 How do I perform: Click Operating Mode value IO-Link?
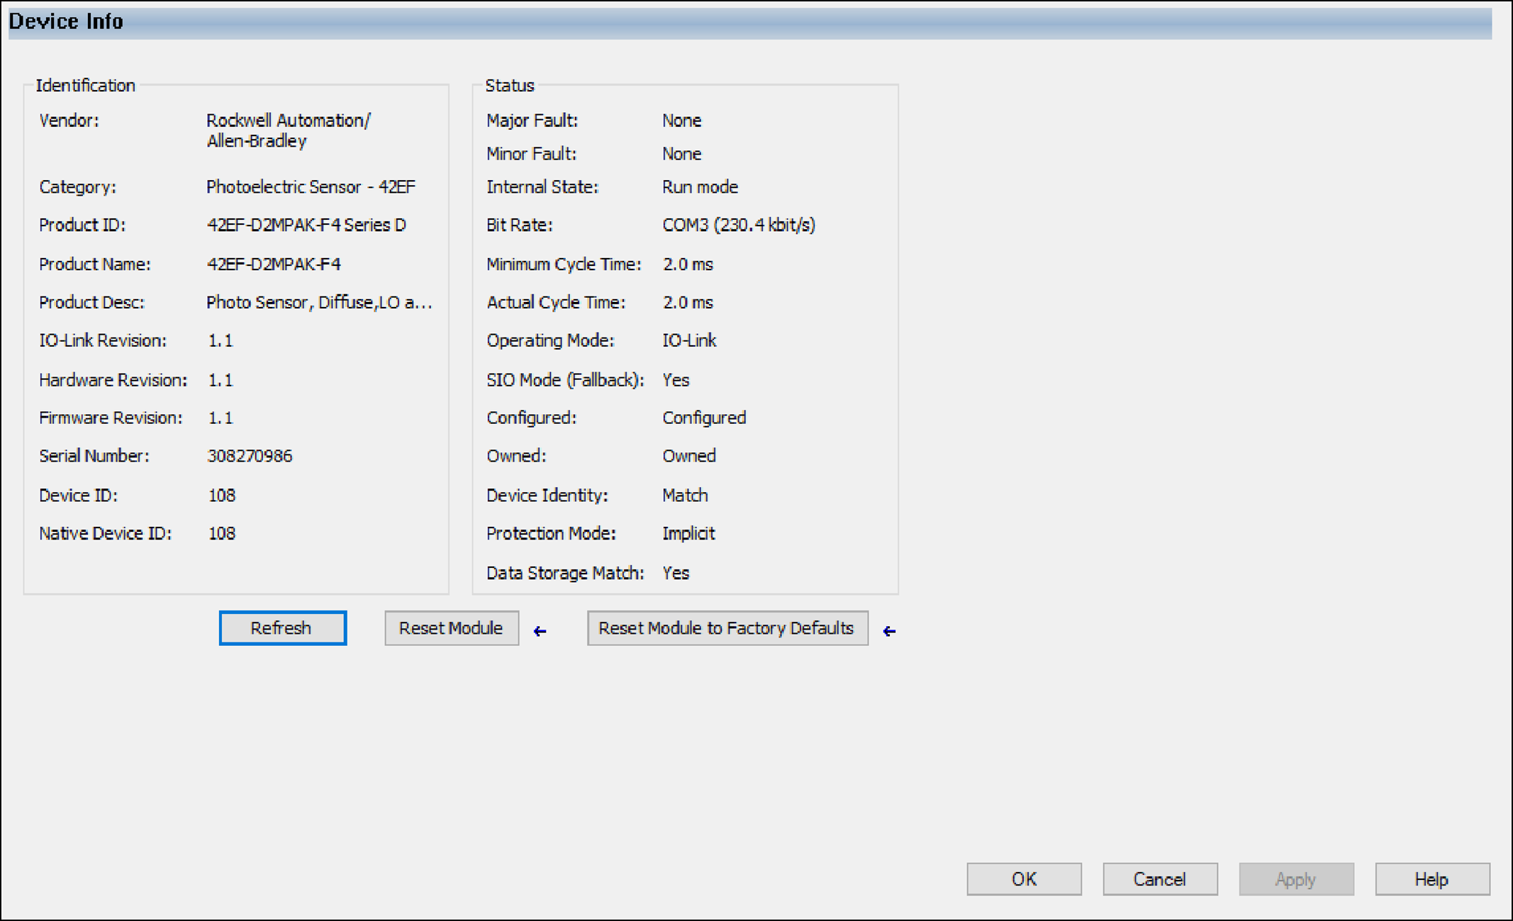pos(689,340)
